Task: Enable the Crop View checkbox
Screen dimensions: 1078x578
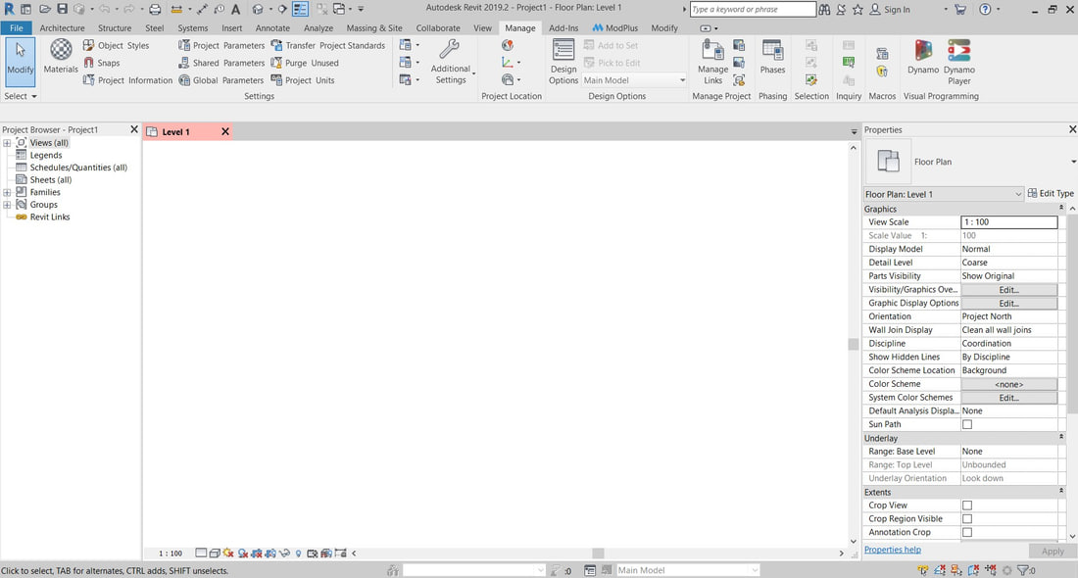Action: coord(966,506)
